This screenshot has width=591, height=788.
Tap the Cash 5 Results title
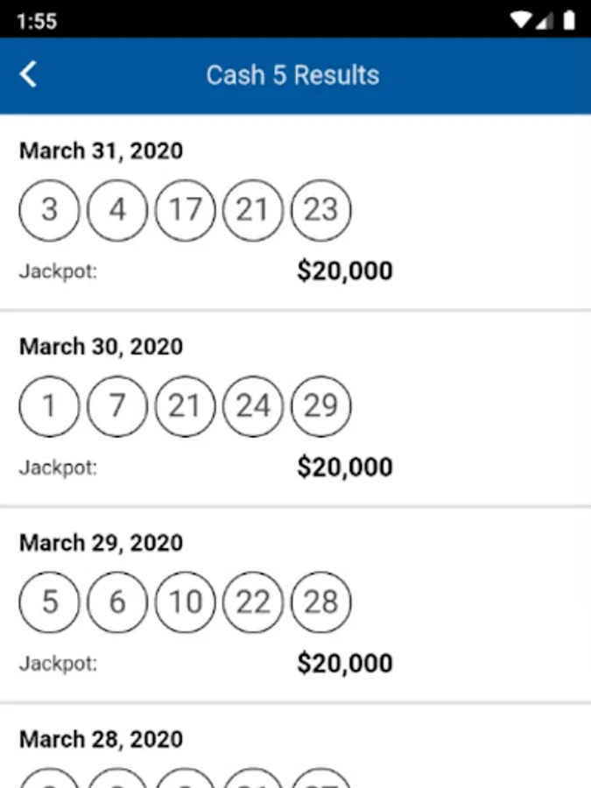292,75
